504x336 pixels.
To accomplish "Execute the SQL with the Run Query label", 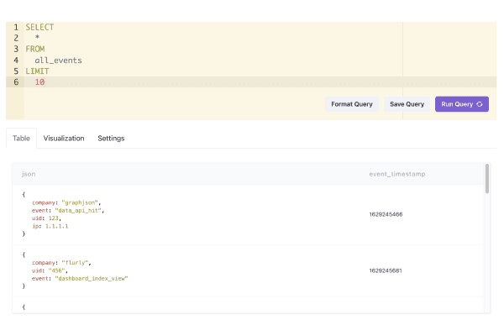I will [x=457, y=104].
